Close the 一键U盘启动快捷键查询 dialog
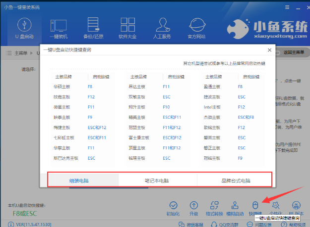 point(269,50)
